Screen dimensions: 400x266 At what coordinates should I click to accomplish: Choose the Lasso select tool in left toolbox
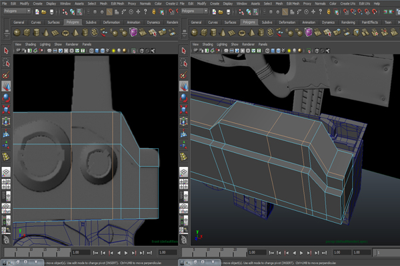tap(6, 63)
